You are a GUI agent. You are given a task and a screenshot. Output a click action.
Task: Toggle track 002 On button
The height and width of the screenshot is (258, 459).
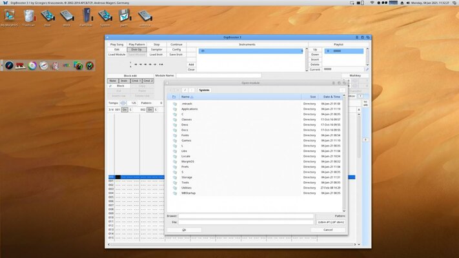point(150,110)
